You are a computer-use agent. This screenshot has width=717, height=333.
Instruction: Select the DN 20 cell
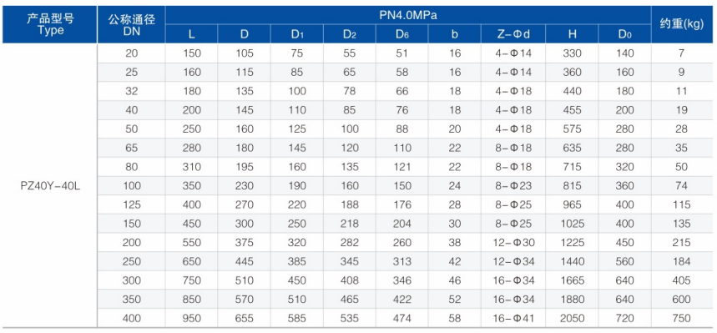coord(131,53)
